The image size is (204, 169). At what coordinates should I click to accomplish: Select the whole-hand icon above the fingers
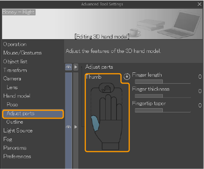(107, 88)
